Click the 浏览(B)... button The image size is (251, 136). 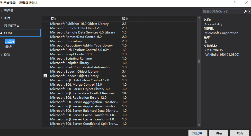tap(198, 133)
